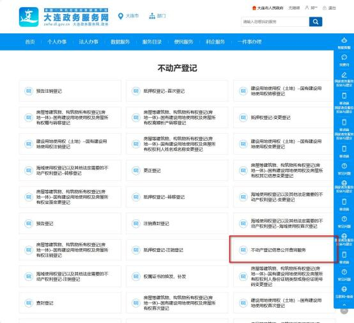This screenshot has height=323, width=354.
Task: Open the user account icon at top
Action: click(307, 8)
